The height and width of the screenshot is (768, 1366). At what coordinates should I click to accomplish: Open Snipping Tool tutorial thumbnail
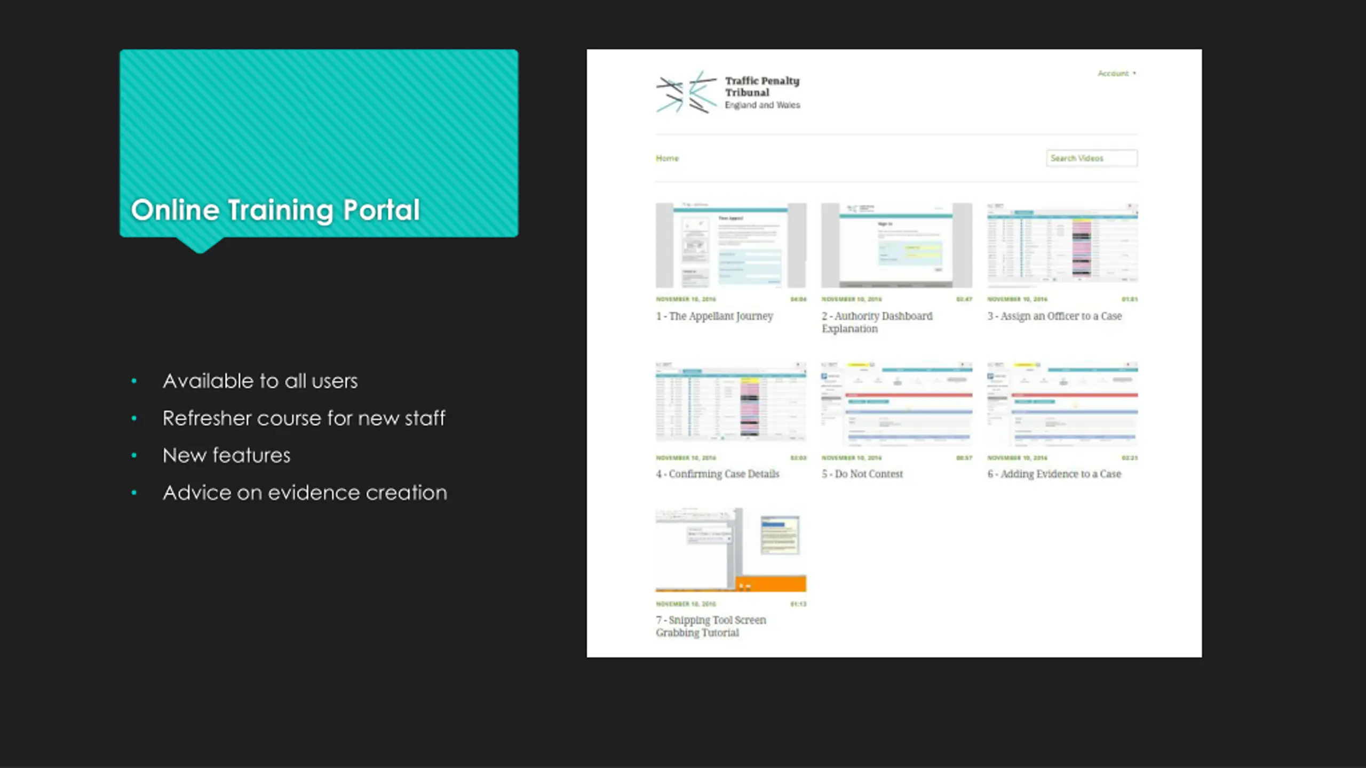pos(730,550)
